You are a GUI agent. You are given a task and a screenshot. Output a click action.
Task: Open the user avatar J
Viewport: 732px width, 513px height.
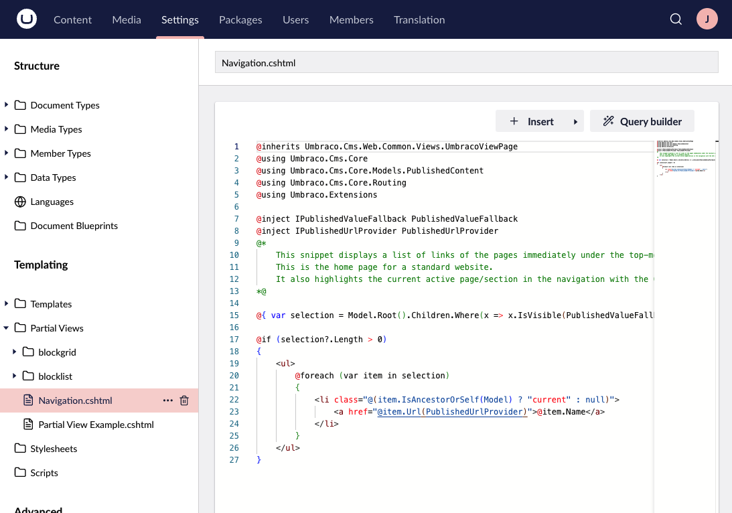tap(707, 19)
